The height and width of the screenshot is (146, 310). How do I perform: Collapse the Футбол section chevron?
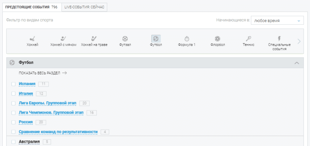(297, 63)
